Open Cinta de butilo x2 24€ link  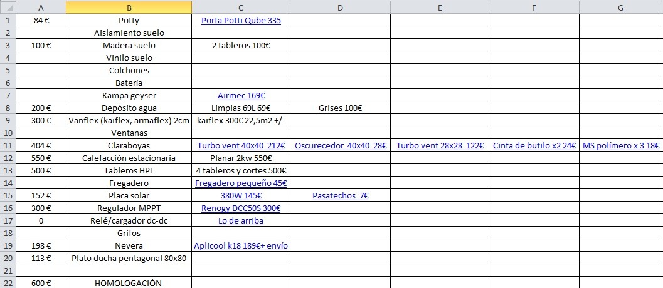pos(534,146)
